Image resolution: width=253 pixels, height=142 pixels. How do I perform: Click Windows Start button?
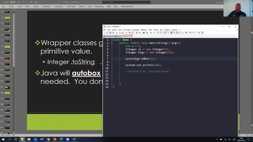pos(3,139)
